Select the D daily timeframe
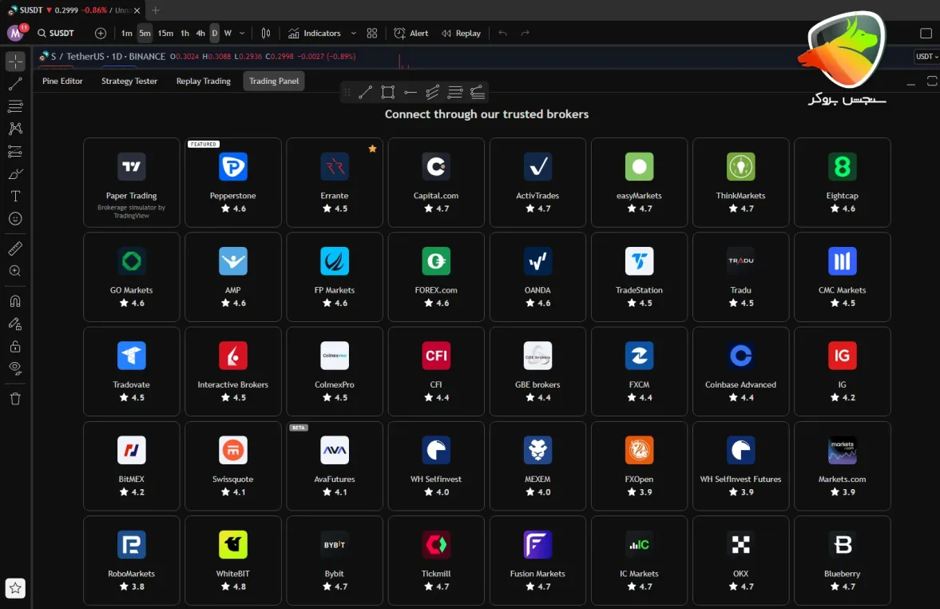 (214, 33)
